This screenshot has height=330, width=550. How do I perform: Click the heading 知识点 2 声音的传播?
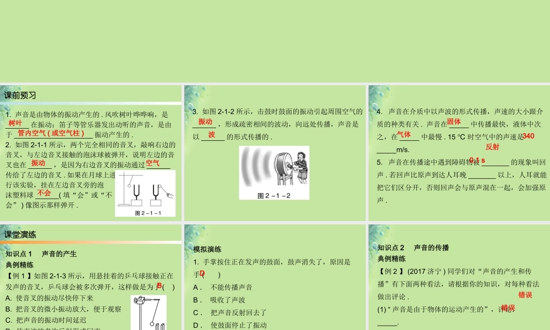coord(413,248)
